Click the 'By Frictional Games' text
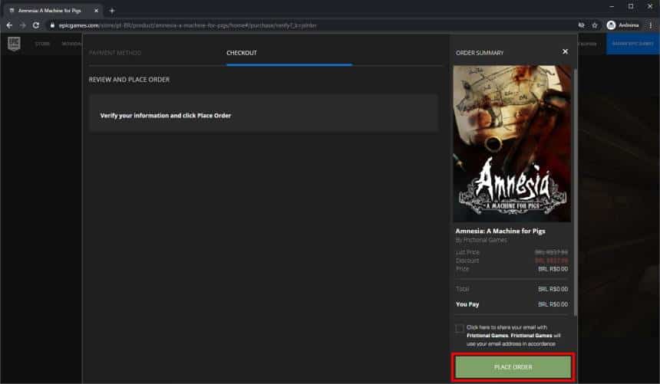 pyautogui.click(x=481, y=240)
